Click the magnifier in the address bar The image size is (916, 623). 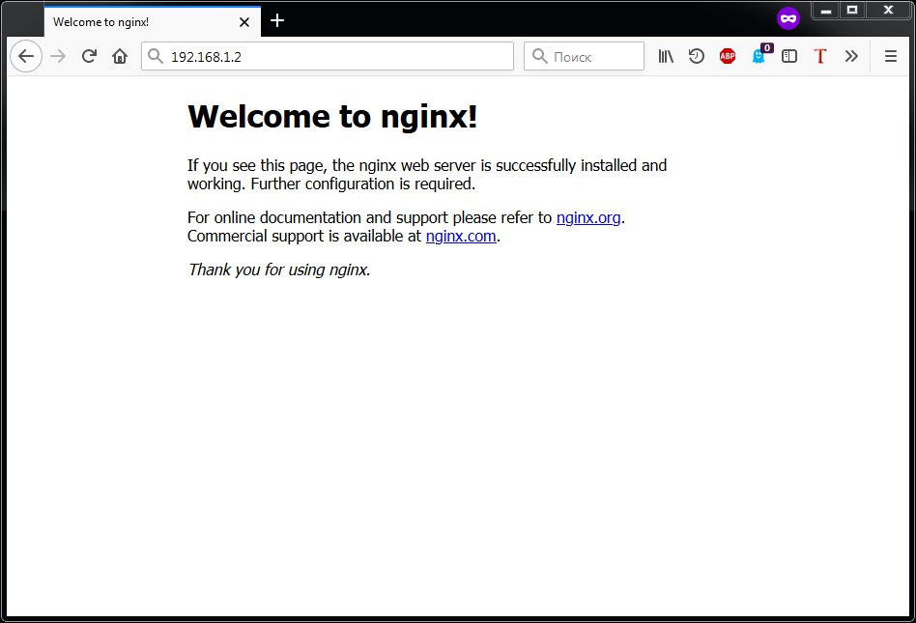155,56
